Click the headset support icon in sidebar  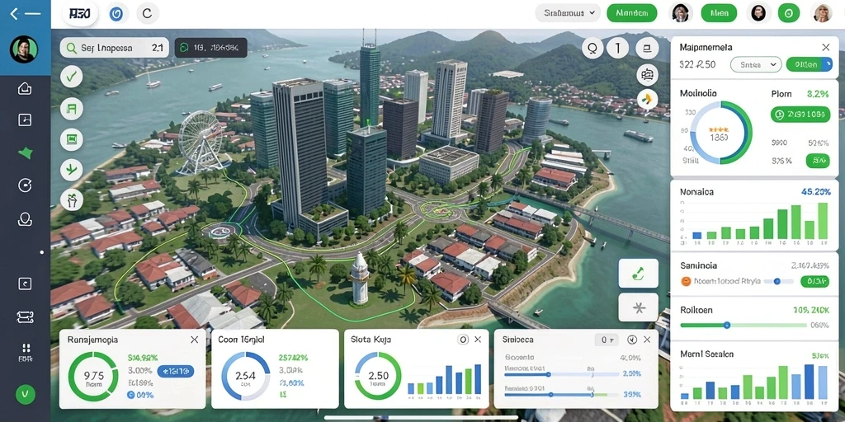(25, 219)
